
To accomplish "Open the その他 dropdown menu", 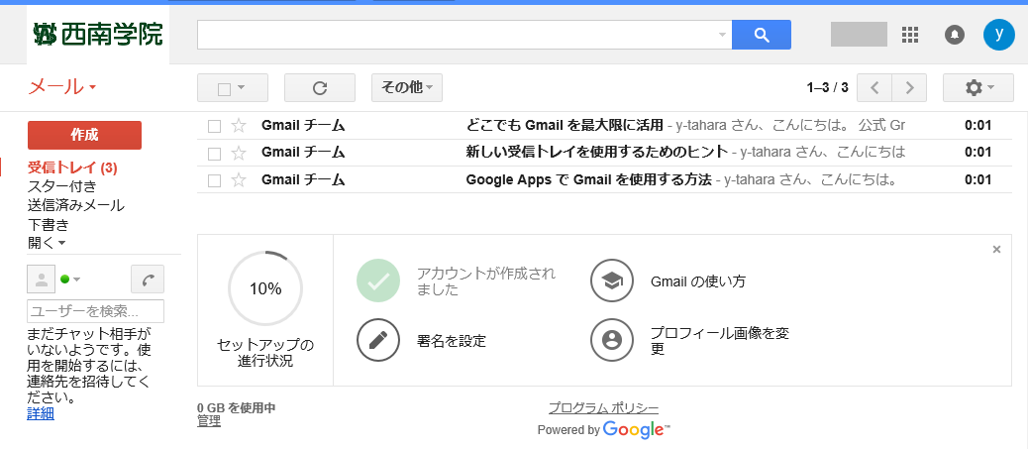I will (x=406, y=88).
